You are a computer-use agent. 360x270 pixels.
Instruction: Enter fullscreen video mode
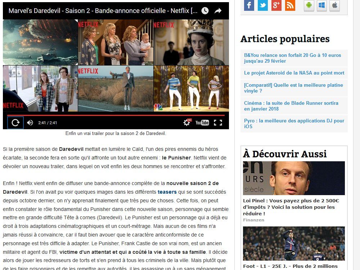[x=218, y=123]
